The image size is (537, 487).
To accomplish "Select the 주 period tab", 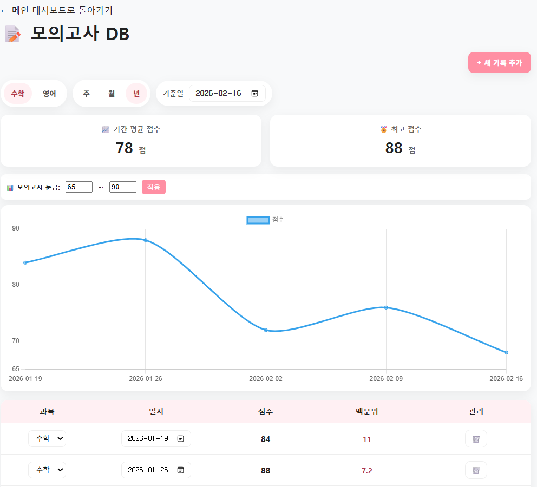I will [x=86, y=94].
